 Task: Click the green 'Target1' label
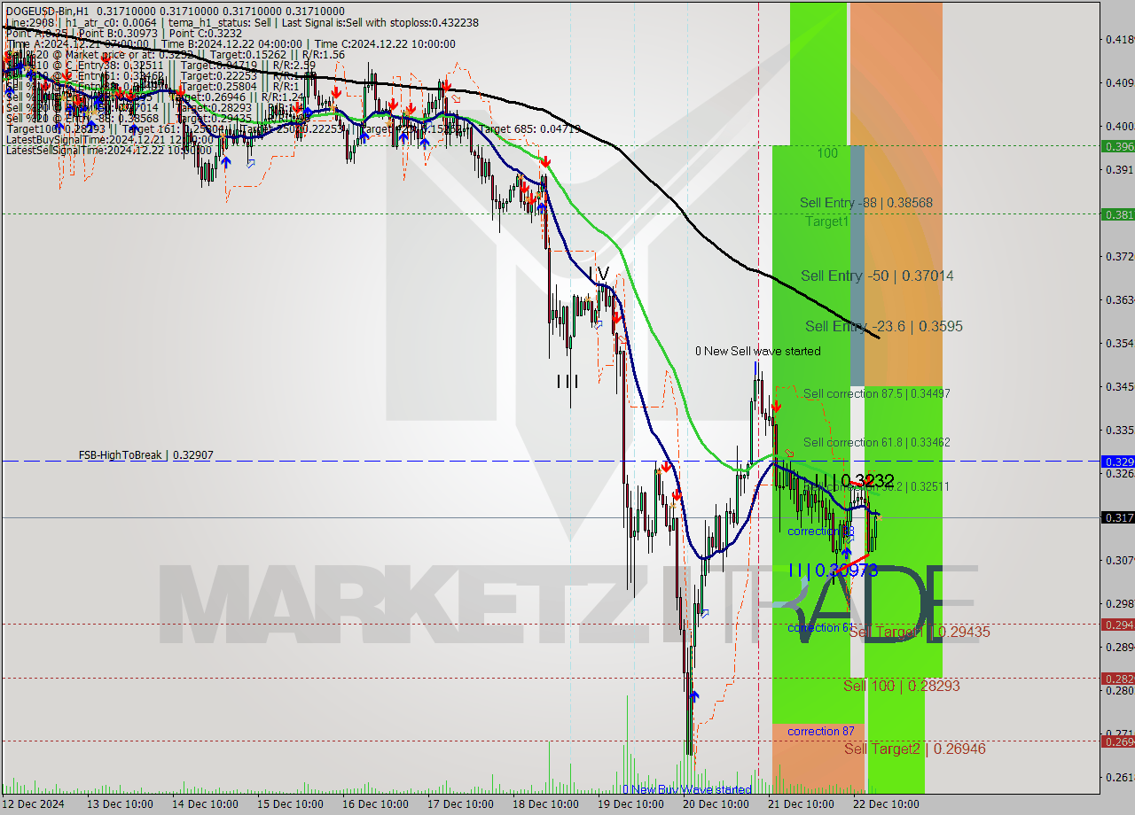[x=826, y=221]
